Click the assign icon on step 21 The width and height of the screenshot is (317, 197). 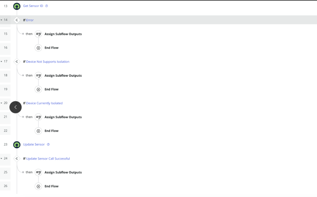38,117
